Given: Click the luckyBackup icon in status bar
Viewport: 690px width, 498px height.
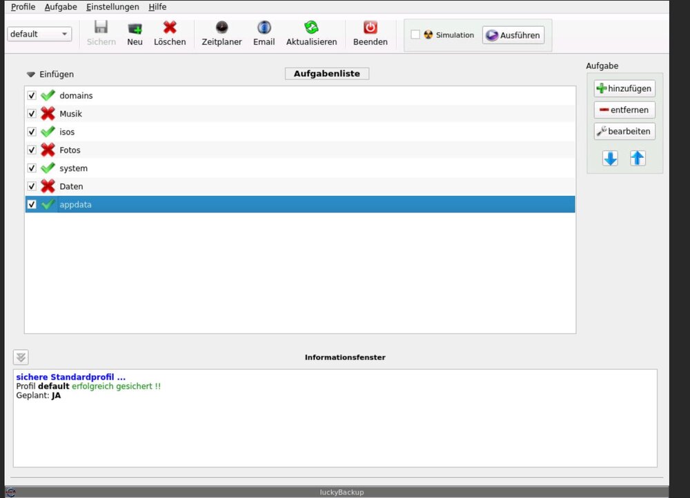Looking at the screenshot, I should coord(10,492).
